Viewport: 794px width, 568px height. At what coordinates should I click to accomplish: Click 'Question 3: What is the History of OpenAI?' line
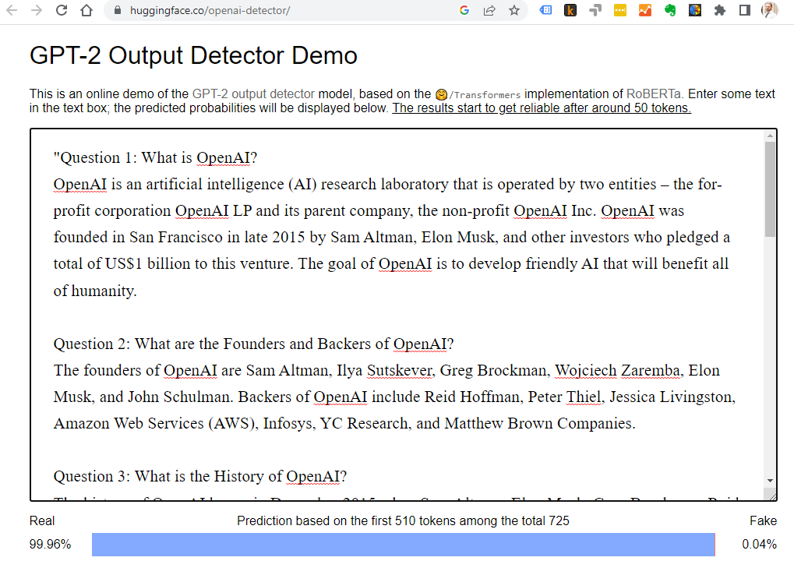pyautogui.click(x=200, y=476)
